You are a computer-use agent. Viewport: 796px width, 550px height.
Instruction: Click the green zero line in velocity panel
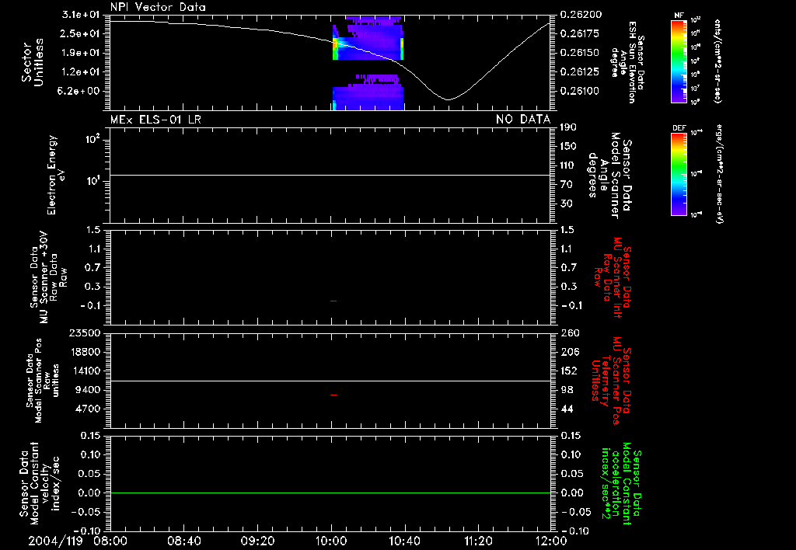(330, 493)
